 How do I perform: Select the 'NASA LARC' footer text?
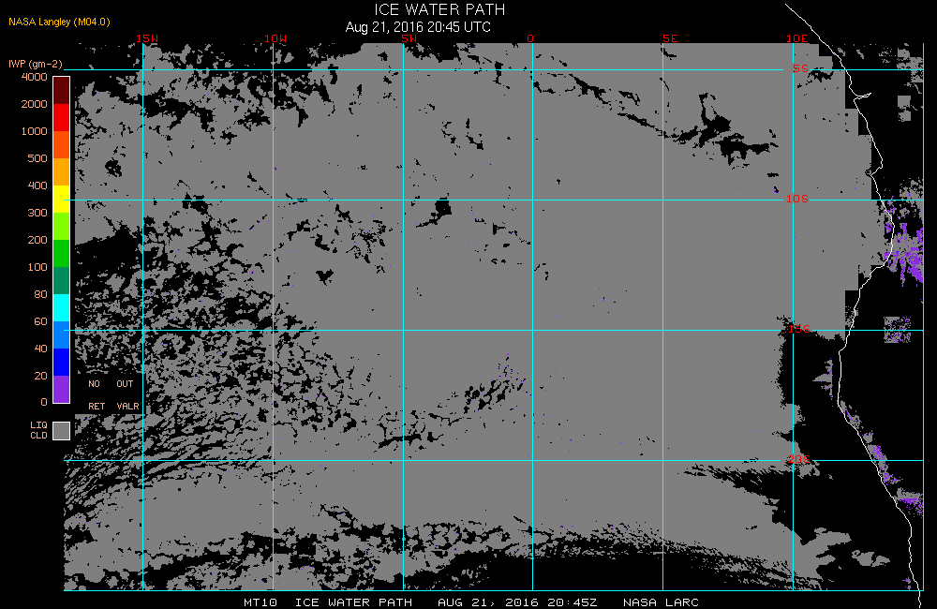661,602
